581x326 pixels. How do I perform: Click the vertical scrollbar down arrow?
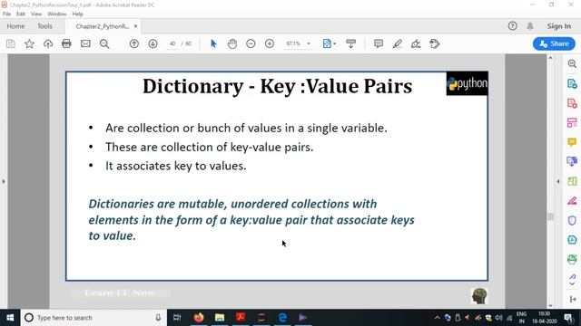tap(550, 305)
